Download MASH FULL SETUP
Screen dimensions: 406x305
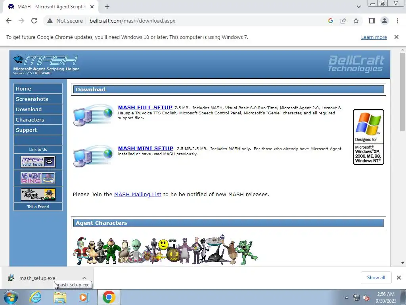[145, 107]
